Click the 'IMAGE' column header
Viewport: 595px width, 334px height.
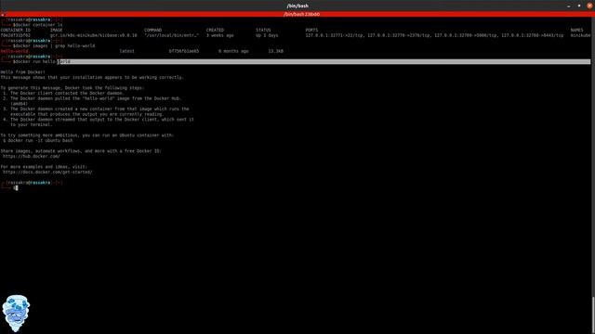coord(56,30)
